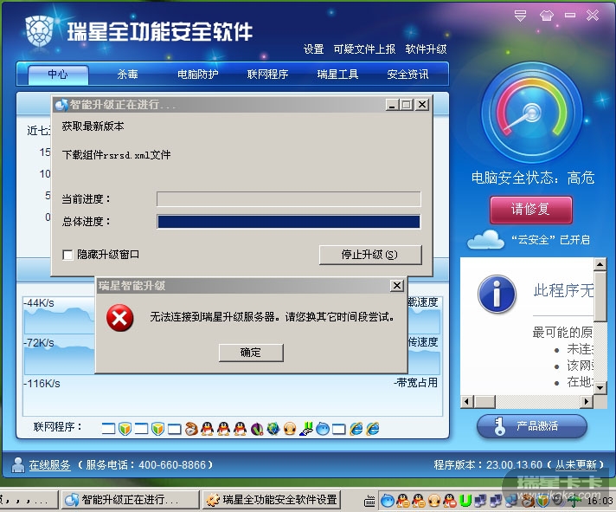The image size is (616, 512).
Task: Click the Rising lion shield logo
Action: pos(40,31)
